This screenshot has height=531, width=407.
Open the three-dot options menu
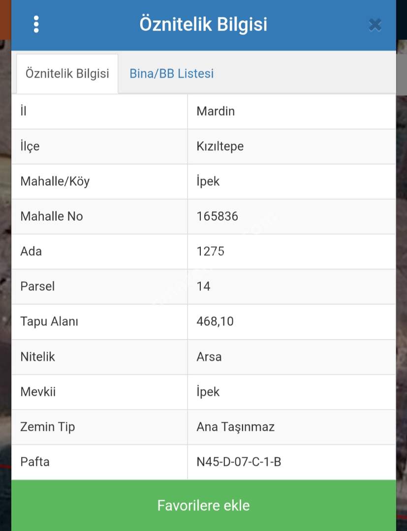(36, 24)
